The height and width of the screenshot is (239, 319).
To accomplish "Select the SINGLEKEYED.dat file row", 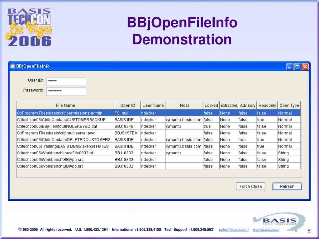I will pyautogui.click(x=159, y=126).
